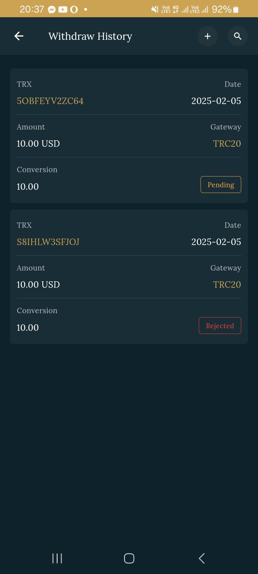
Task: Open search with magnifier icon
Action: pos(238,36)
